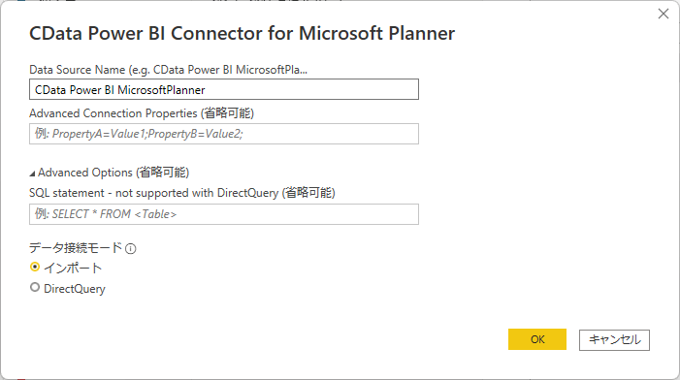This screenshot has width=680, height=380.
Task: Collapse the Advanced Options triangle
Action: click(x=32, y=174)
